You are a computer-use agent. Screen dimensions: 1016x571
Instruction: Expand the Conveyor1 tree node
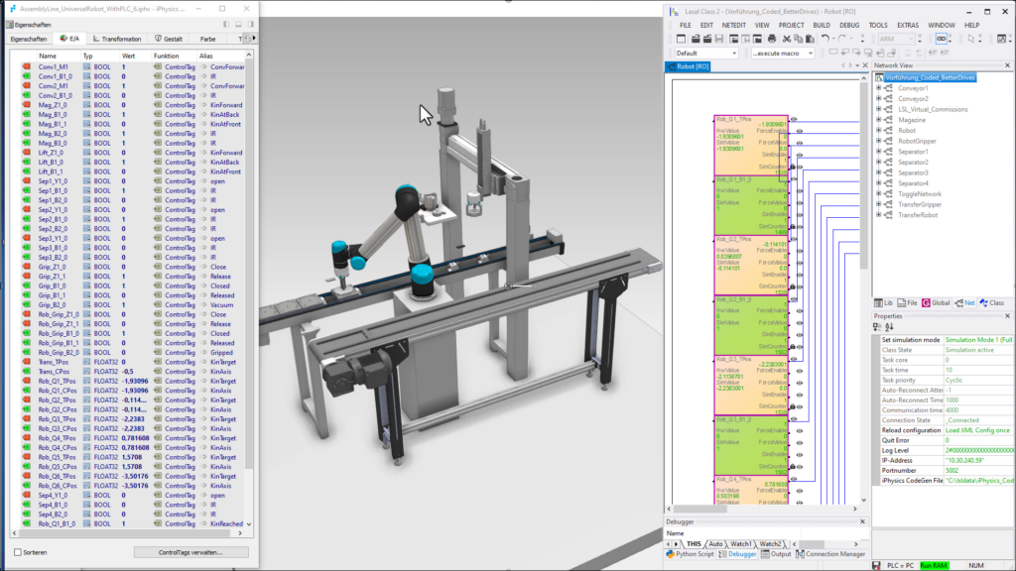(878, 88)
